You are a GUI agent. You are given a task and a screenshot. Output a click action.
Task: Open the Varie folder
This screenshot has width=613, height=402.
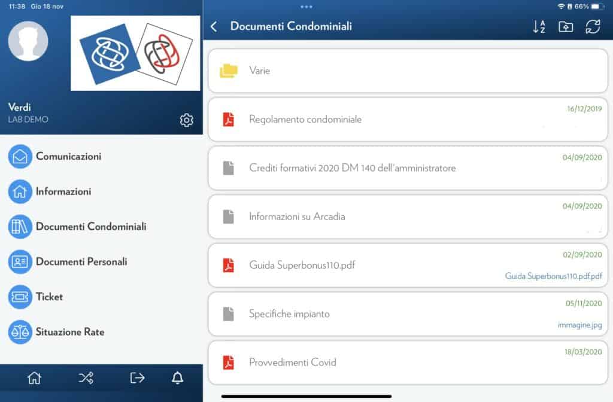408,71
